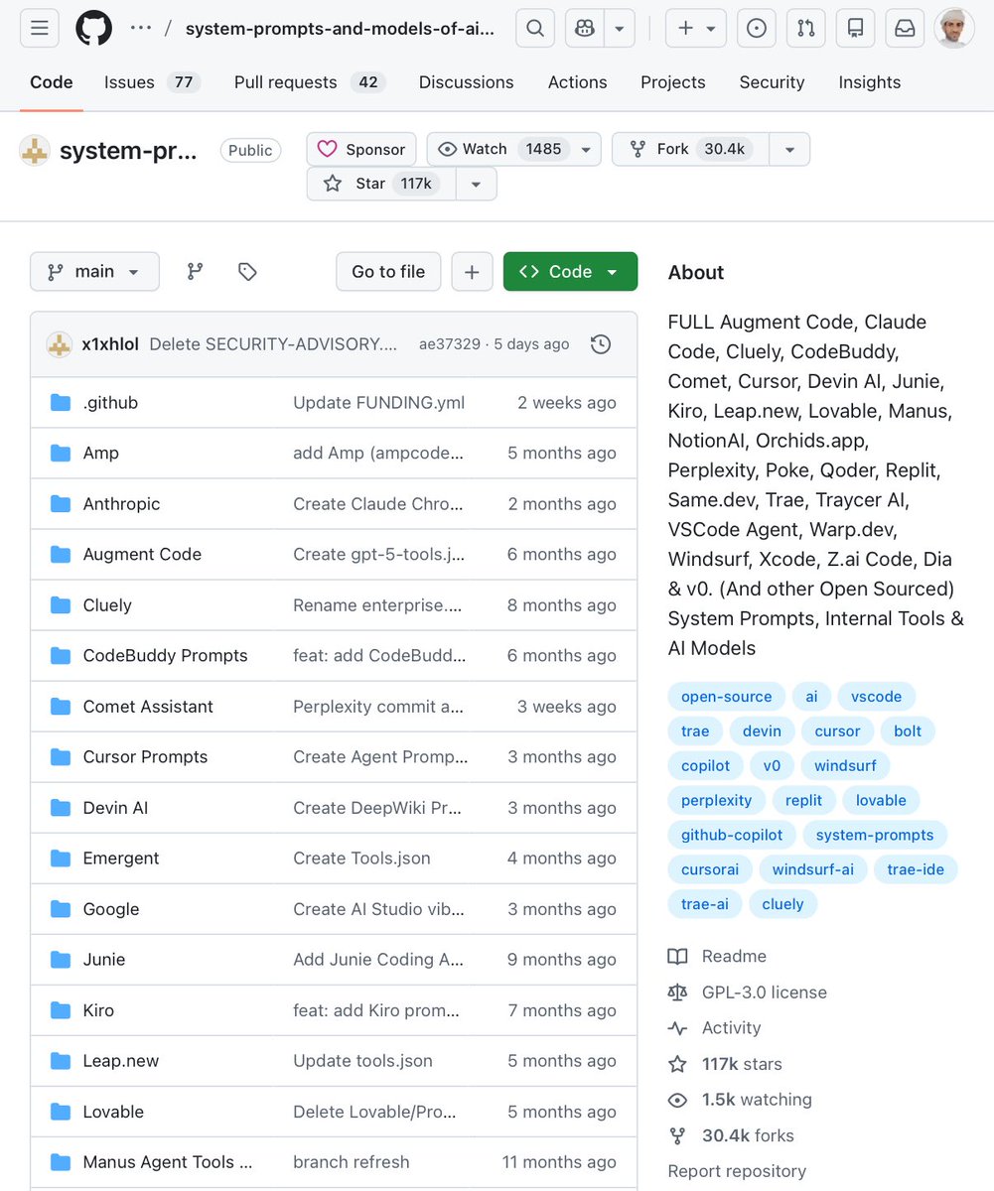Open the system-prompts-and-models-of-ai repository breadcrumb link
Image resolution: width=994 pixels, height=1191 pixels.
point(340,29)
